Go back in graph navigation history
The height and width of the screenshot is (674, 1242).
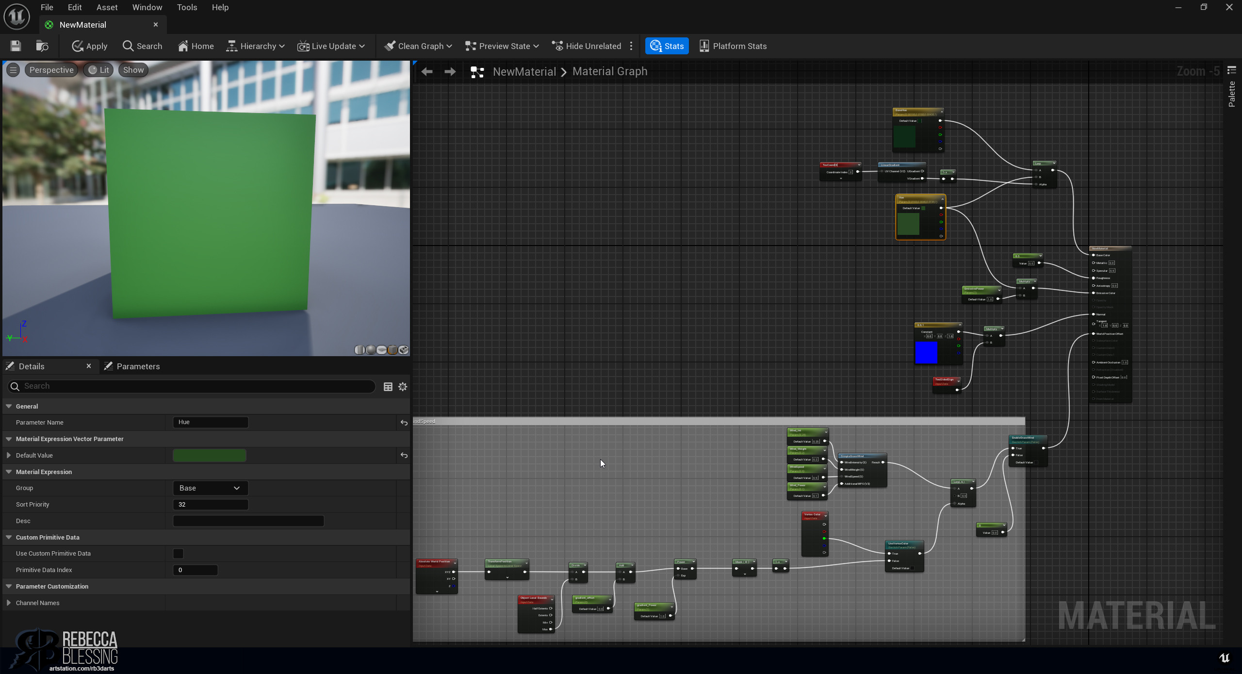[x=427, y=72]
